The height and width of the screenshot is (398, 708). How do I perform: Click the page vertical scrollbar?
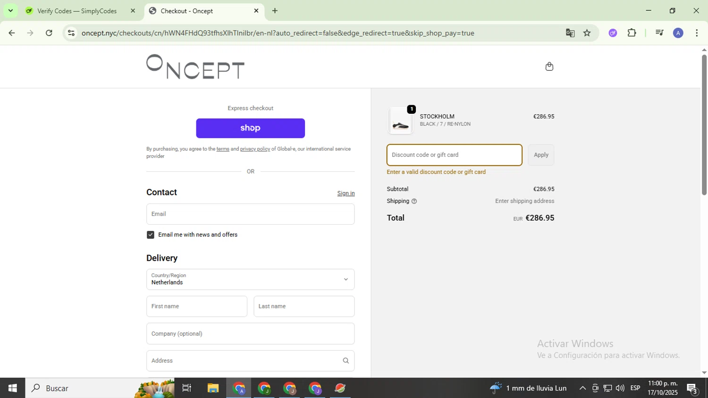pyautogui.click(x=704, y=125)
